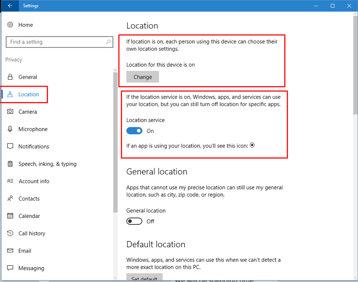
Task: Click the Find a setting search box
Action: pos(55,42)
